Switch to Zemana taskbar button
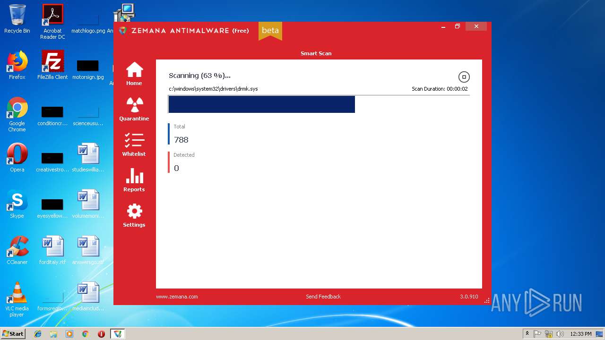Screen dimensions: 605x340 click(x=117, y=334)
